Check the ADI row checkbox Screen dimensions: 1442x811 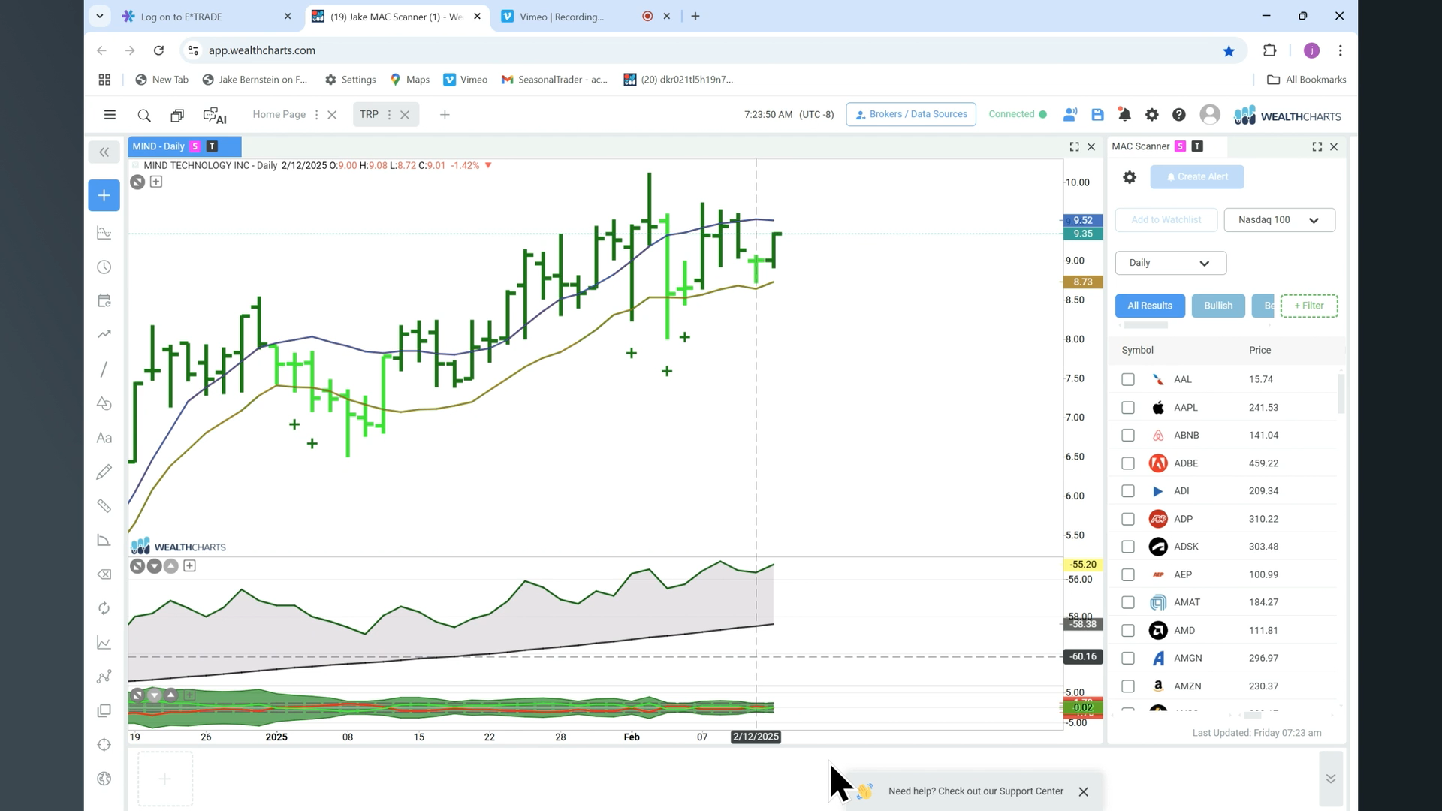click(x=1128, y=491)
